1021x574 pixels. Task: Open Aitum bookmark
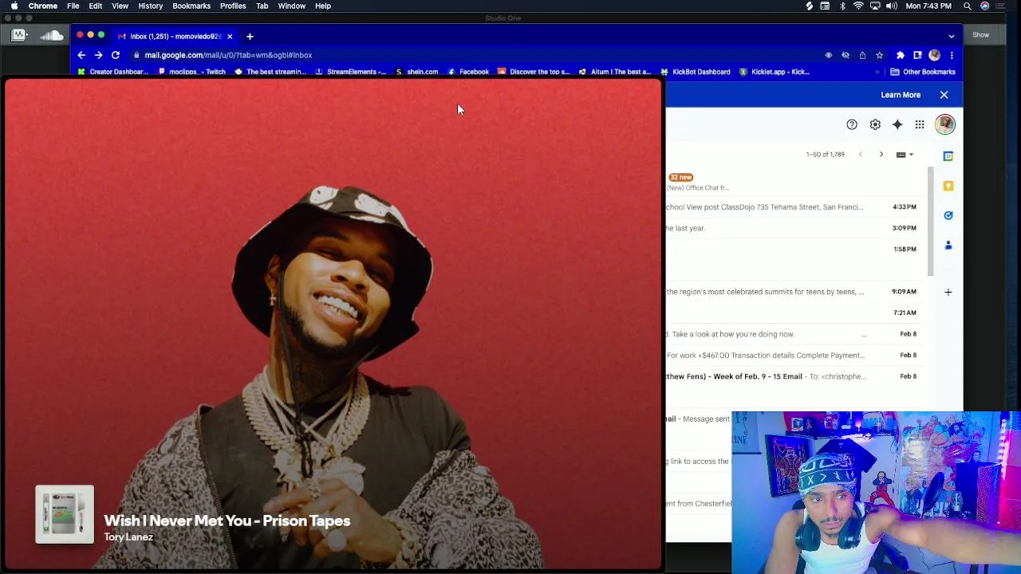pos(614,72)
